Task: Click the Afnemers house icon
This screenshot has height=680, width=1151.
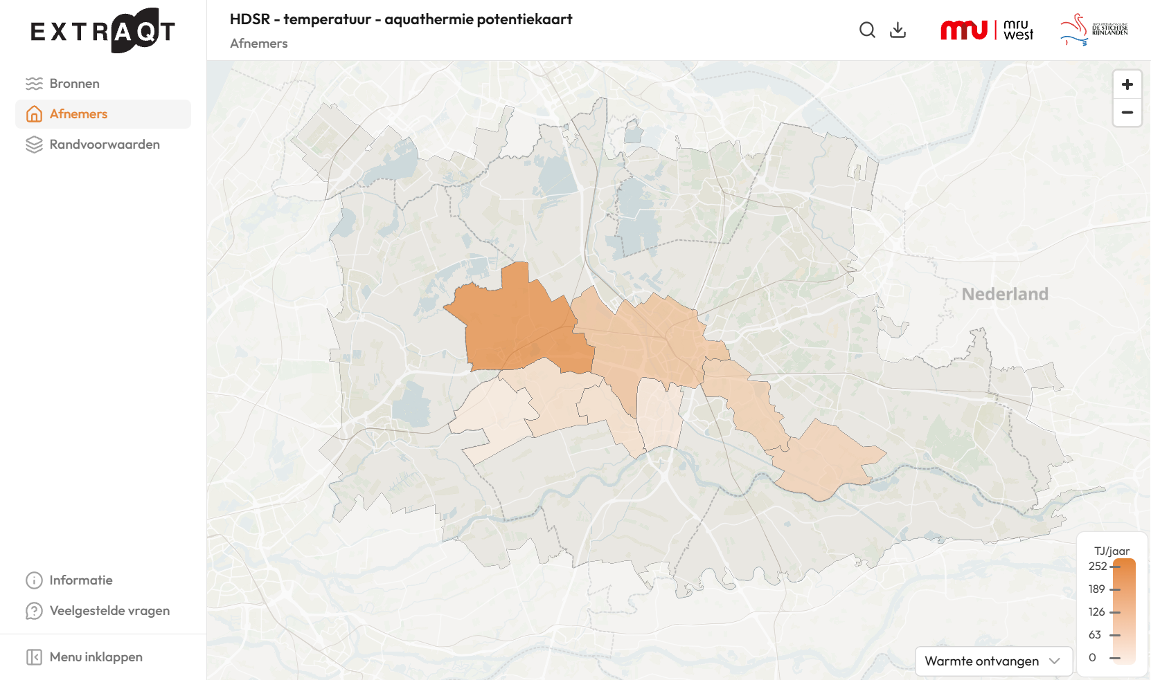Action: pyautogui.click(x=34, y=114)
